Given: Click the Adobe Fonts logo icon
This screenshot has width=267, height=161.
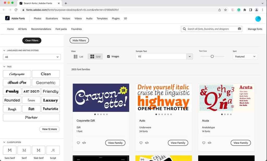Looking at the screenshot, I should click(7, 18).
